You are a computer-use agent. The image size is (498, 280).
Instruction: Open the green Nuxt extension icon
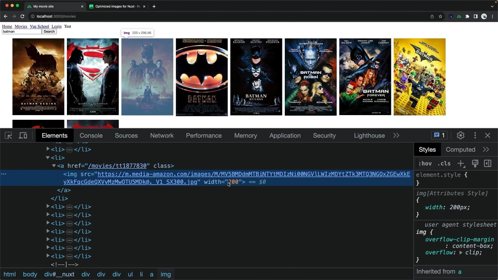pyautogui.click(x=459, y=16)
